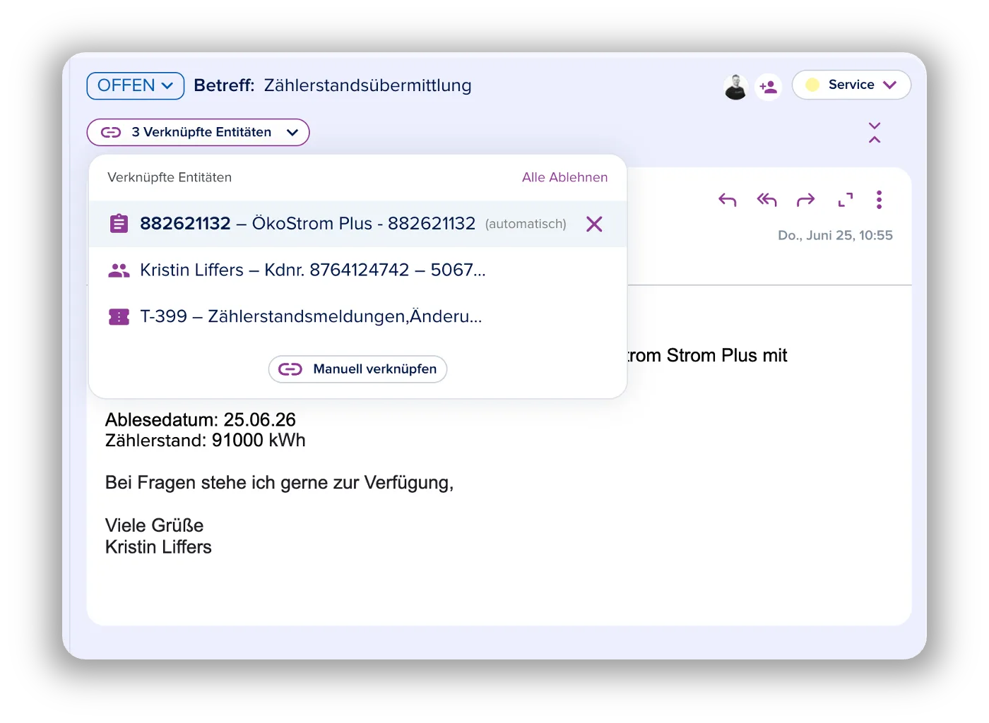The image size is (989, 723).
Task: Select the 882621132 ÖkoStrom Plus contract row
Action: point(358,224)
